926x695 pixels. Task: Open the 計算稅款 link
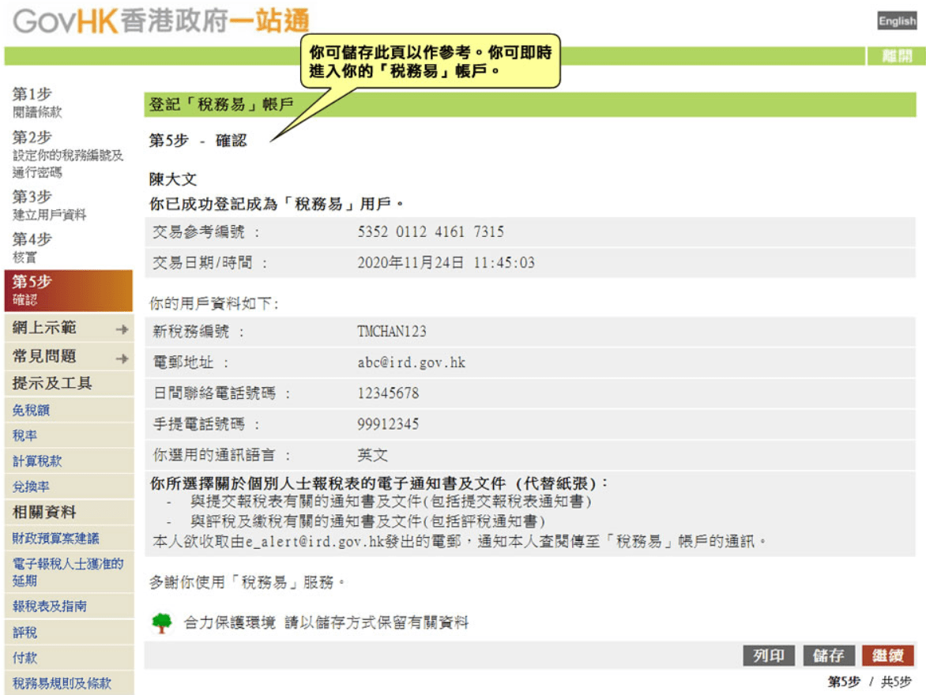click(x=37, y=461)
